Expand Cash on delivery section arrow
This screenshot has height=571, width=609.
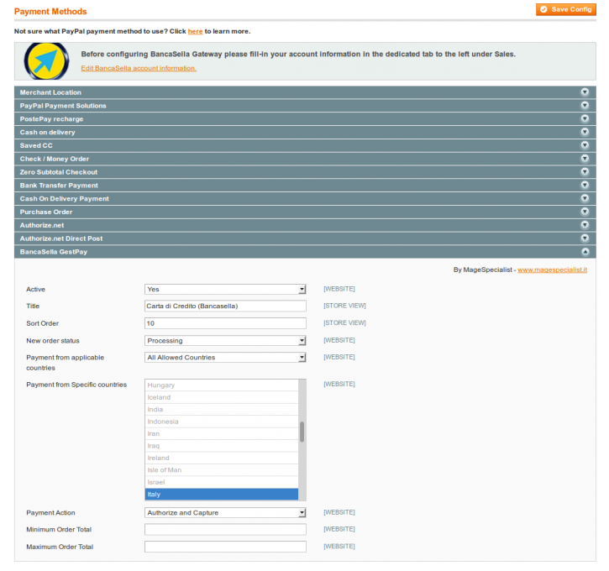coord(585,132)
